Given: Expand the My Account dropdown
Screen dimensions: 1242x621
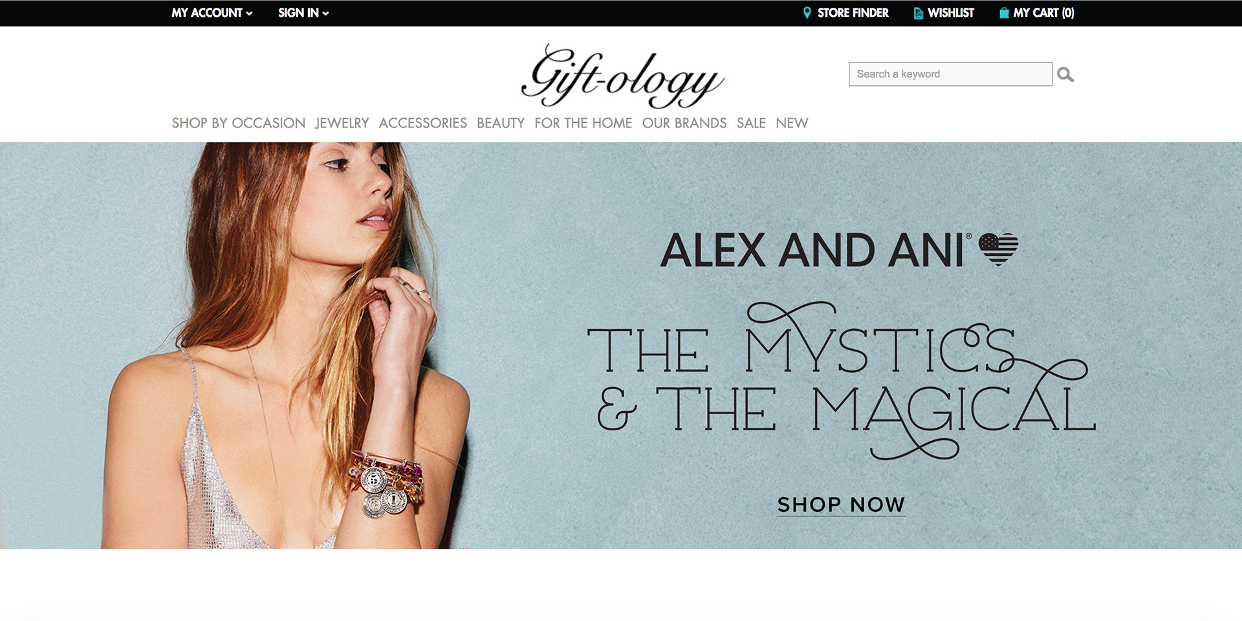Looking at the screenshot, I should click(x=212, y=13).
